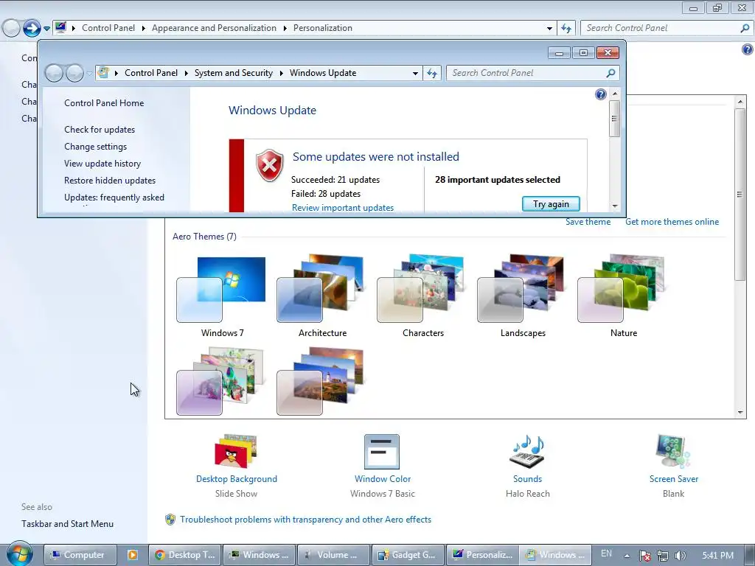Open Troubleshoot problems with transparency link
Viewport: 755px width, 566px height.
pyautogui.click(x=306, y=520)
